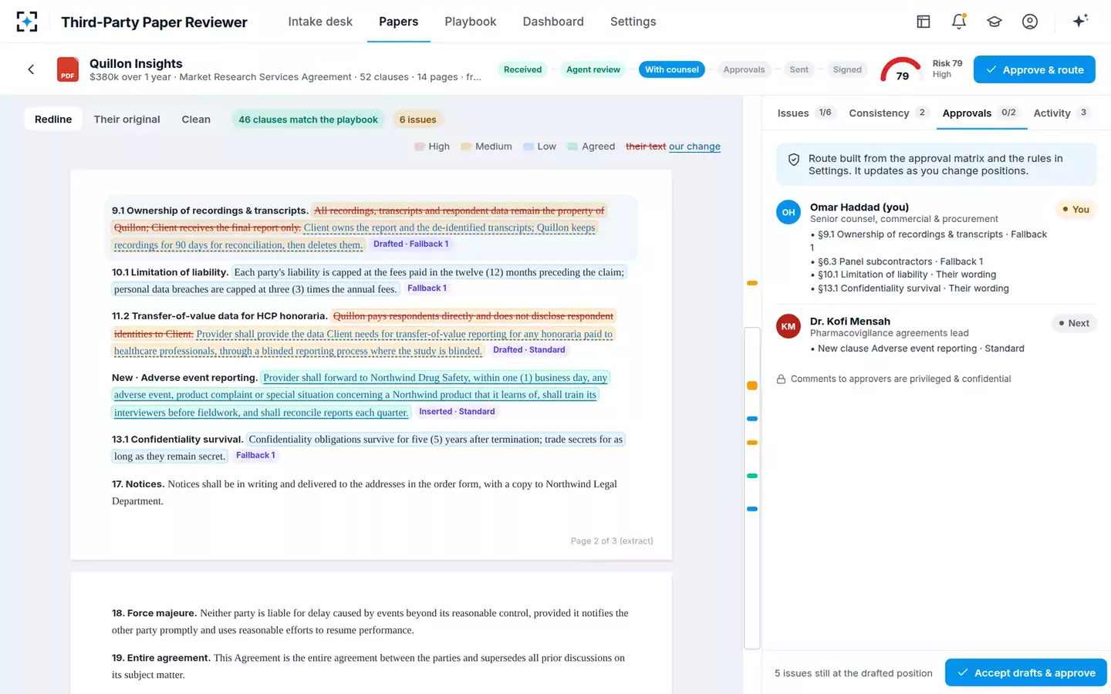Viewport: 1111px width, 694px height.
Task: Click the KM avatar for Dr. Kofi Mensah
Action: point(789,326)
